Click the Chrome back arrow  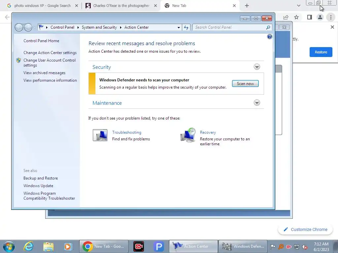coord(7,17)
